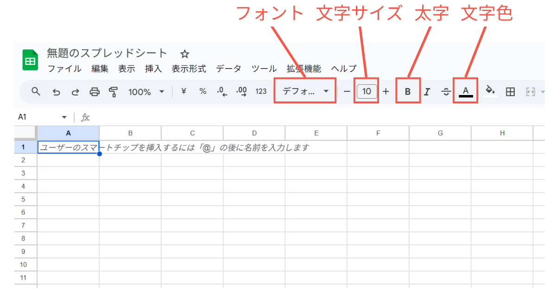Toggle strikethrough text formatting
556x291 pixels.
[x=446, y=92]
